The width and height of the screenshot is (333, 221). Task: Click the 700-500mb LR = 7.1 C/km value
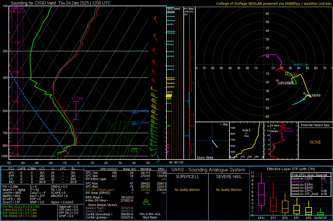(20, 216)
